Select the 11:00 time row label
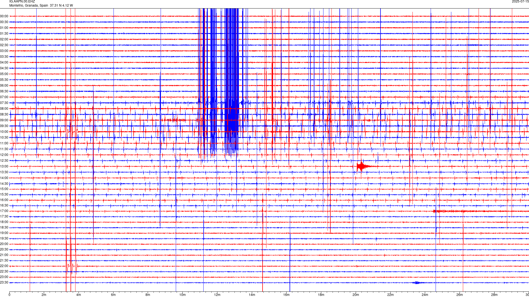The image size is (529, 297). point(4,143)
